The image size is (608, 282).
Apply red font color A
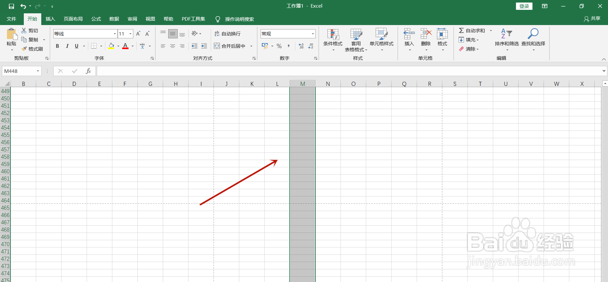126,46
